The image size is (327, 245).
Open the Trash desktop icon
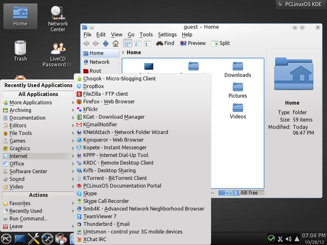(x=20, y=51)
